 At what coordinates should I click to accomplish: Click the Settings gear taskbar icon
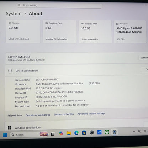(x=115, y=132)
